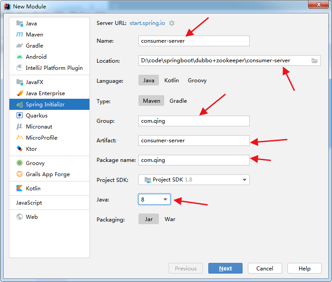Image resolution: width=332 pixels, height=282 pixels.
Task: Click the Micronaut mu icon
Action: [x=20, y=126]
